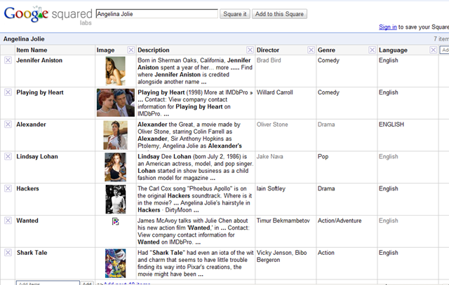Select the Lindsay Lohan item name
Screen dimensions: 449x285
click(37, 156)
